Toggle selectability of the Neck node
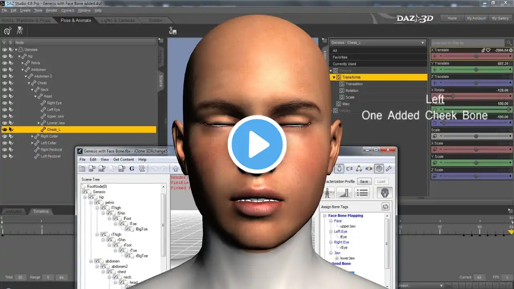The height and width of the screenshot is (289, 514). (11, 90)
